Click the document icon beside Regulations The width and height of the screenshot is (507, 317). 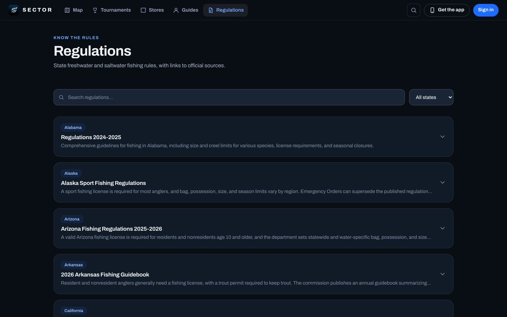pyautogui.click(x=211, y=10)
